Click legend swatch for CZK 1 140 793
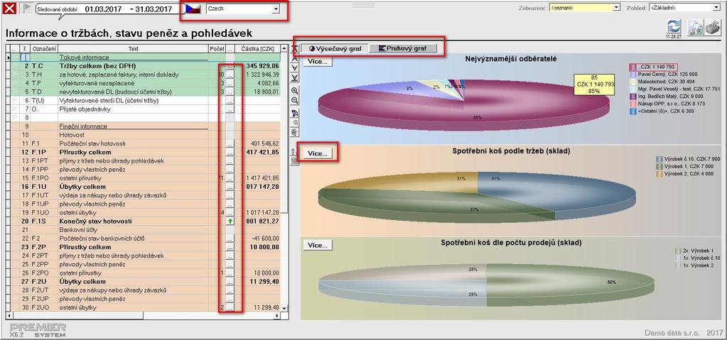 tap(632, 67)
